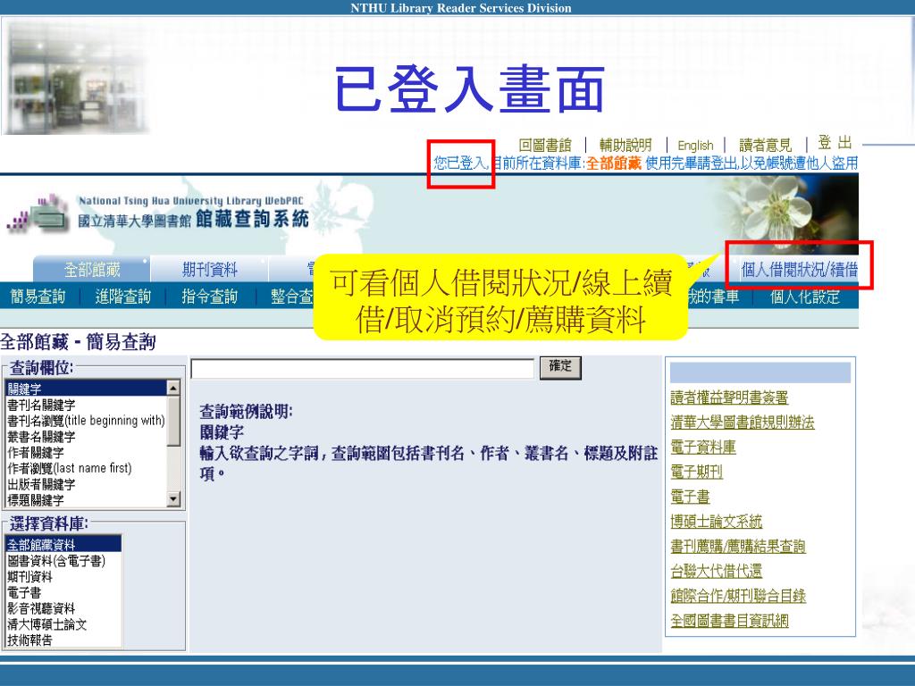Choose 指令查詢 menu item
The image size is (915, 686).
[x=209, y=297]
